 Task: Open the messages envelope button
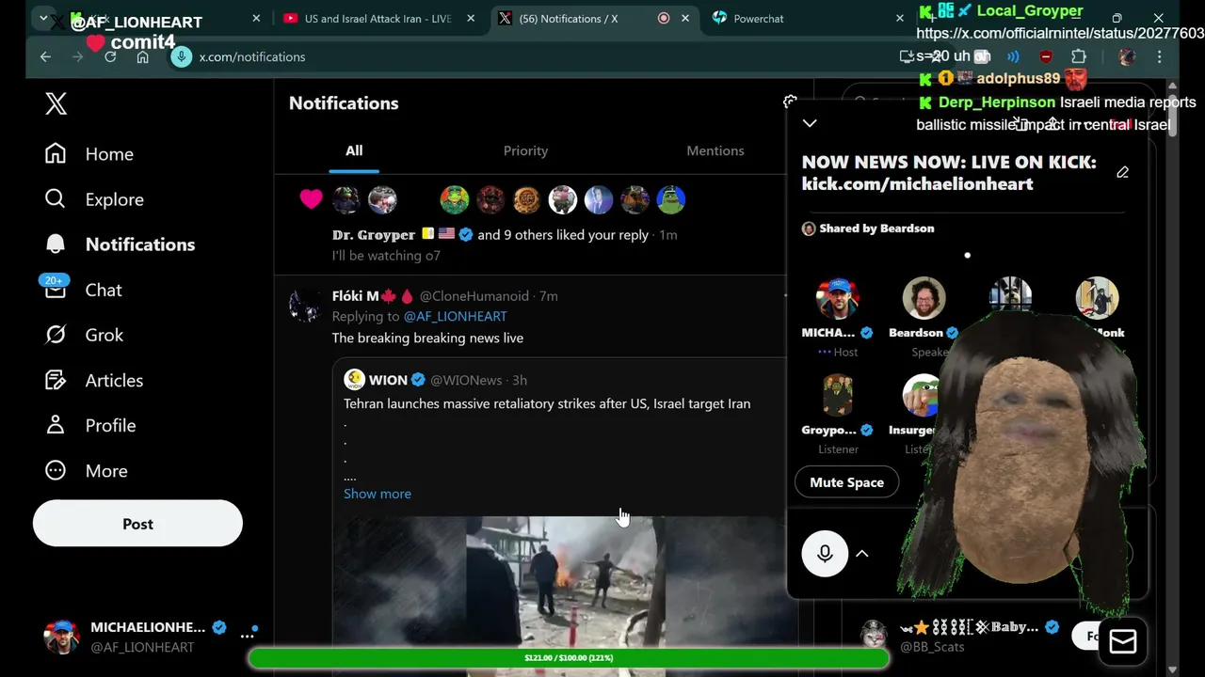pos(1122,641)
